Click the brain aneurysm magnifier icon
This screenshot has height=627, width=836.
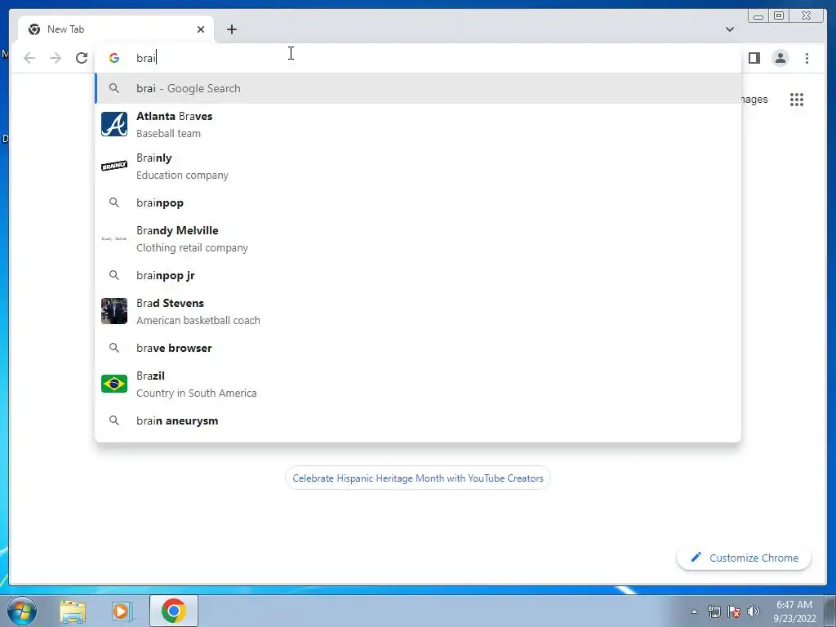(x=114, y=420)
